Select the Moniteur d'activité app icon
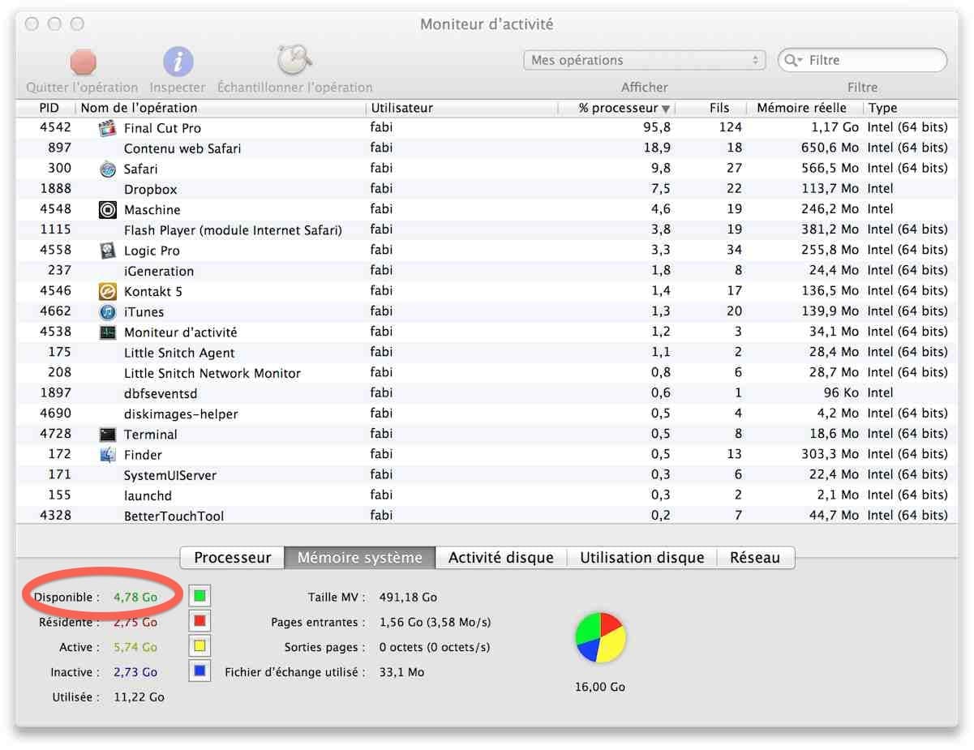 (107, 332)
